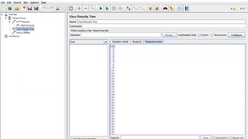Click the Clear All double broom icon

[x=157, y=8]
